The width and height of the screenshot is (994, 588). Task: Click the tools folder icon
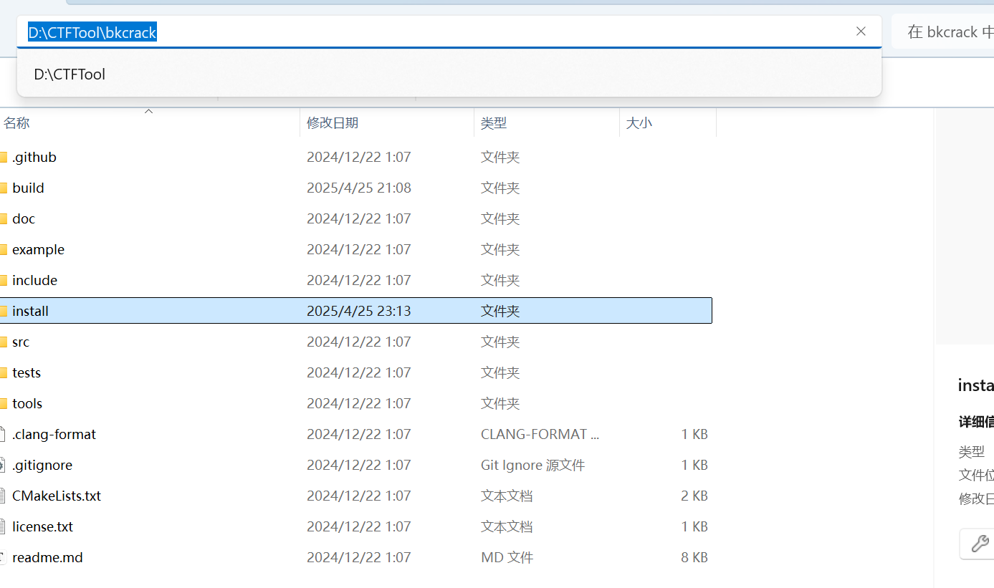pyautogui.click(x=6, y=403)
